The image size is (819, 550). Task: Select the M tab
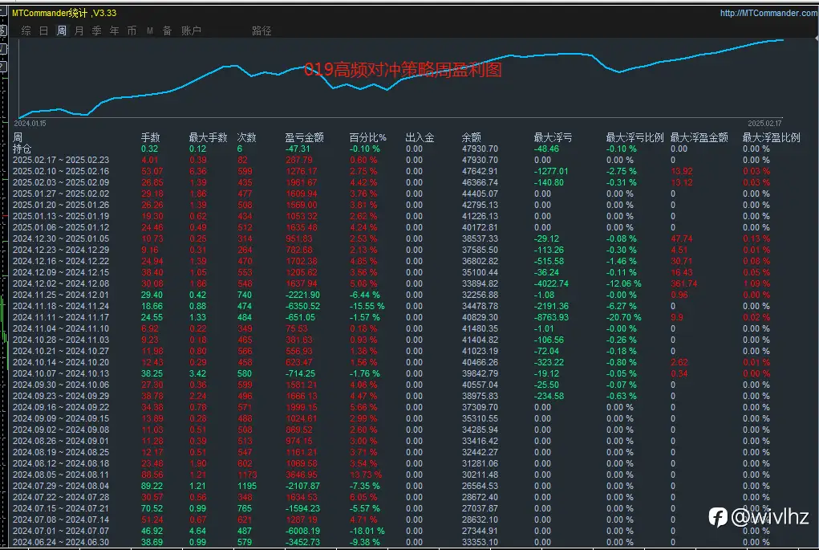click(150, 31)
